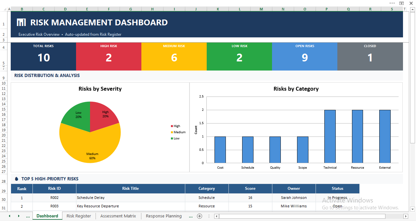Click the Resource bar in category chart
The image size is (416, 221).
click(357, 136)
